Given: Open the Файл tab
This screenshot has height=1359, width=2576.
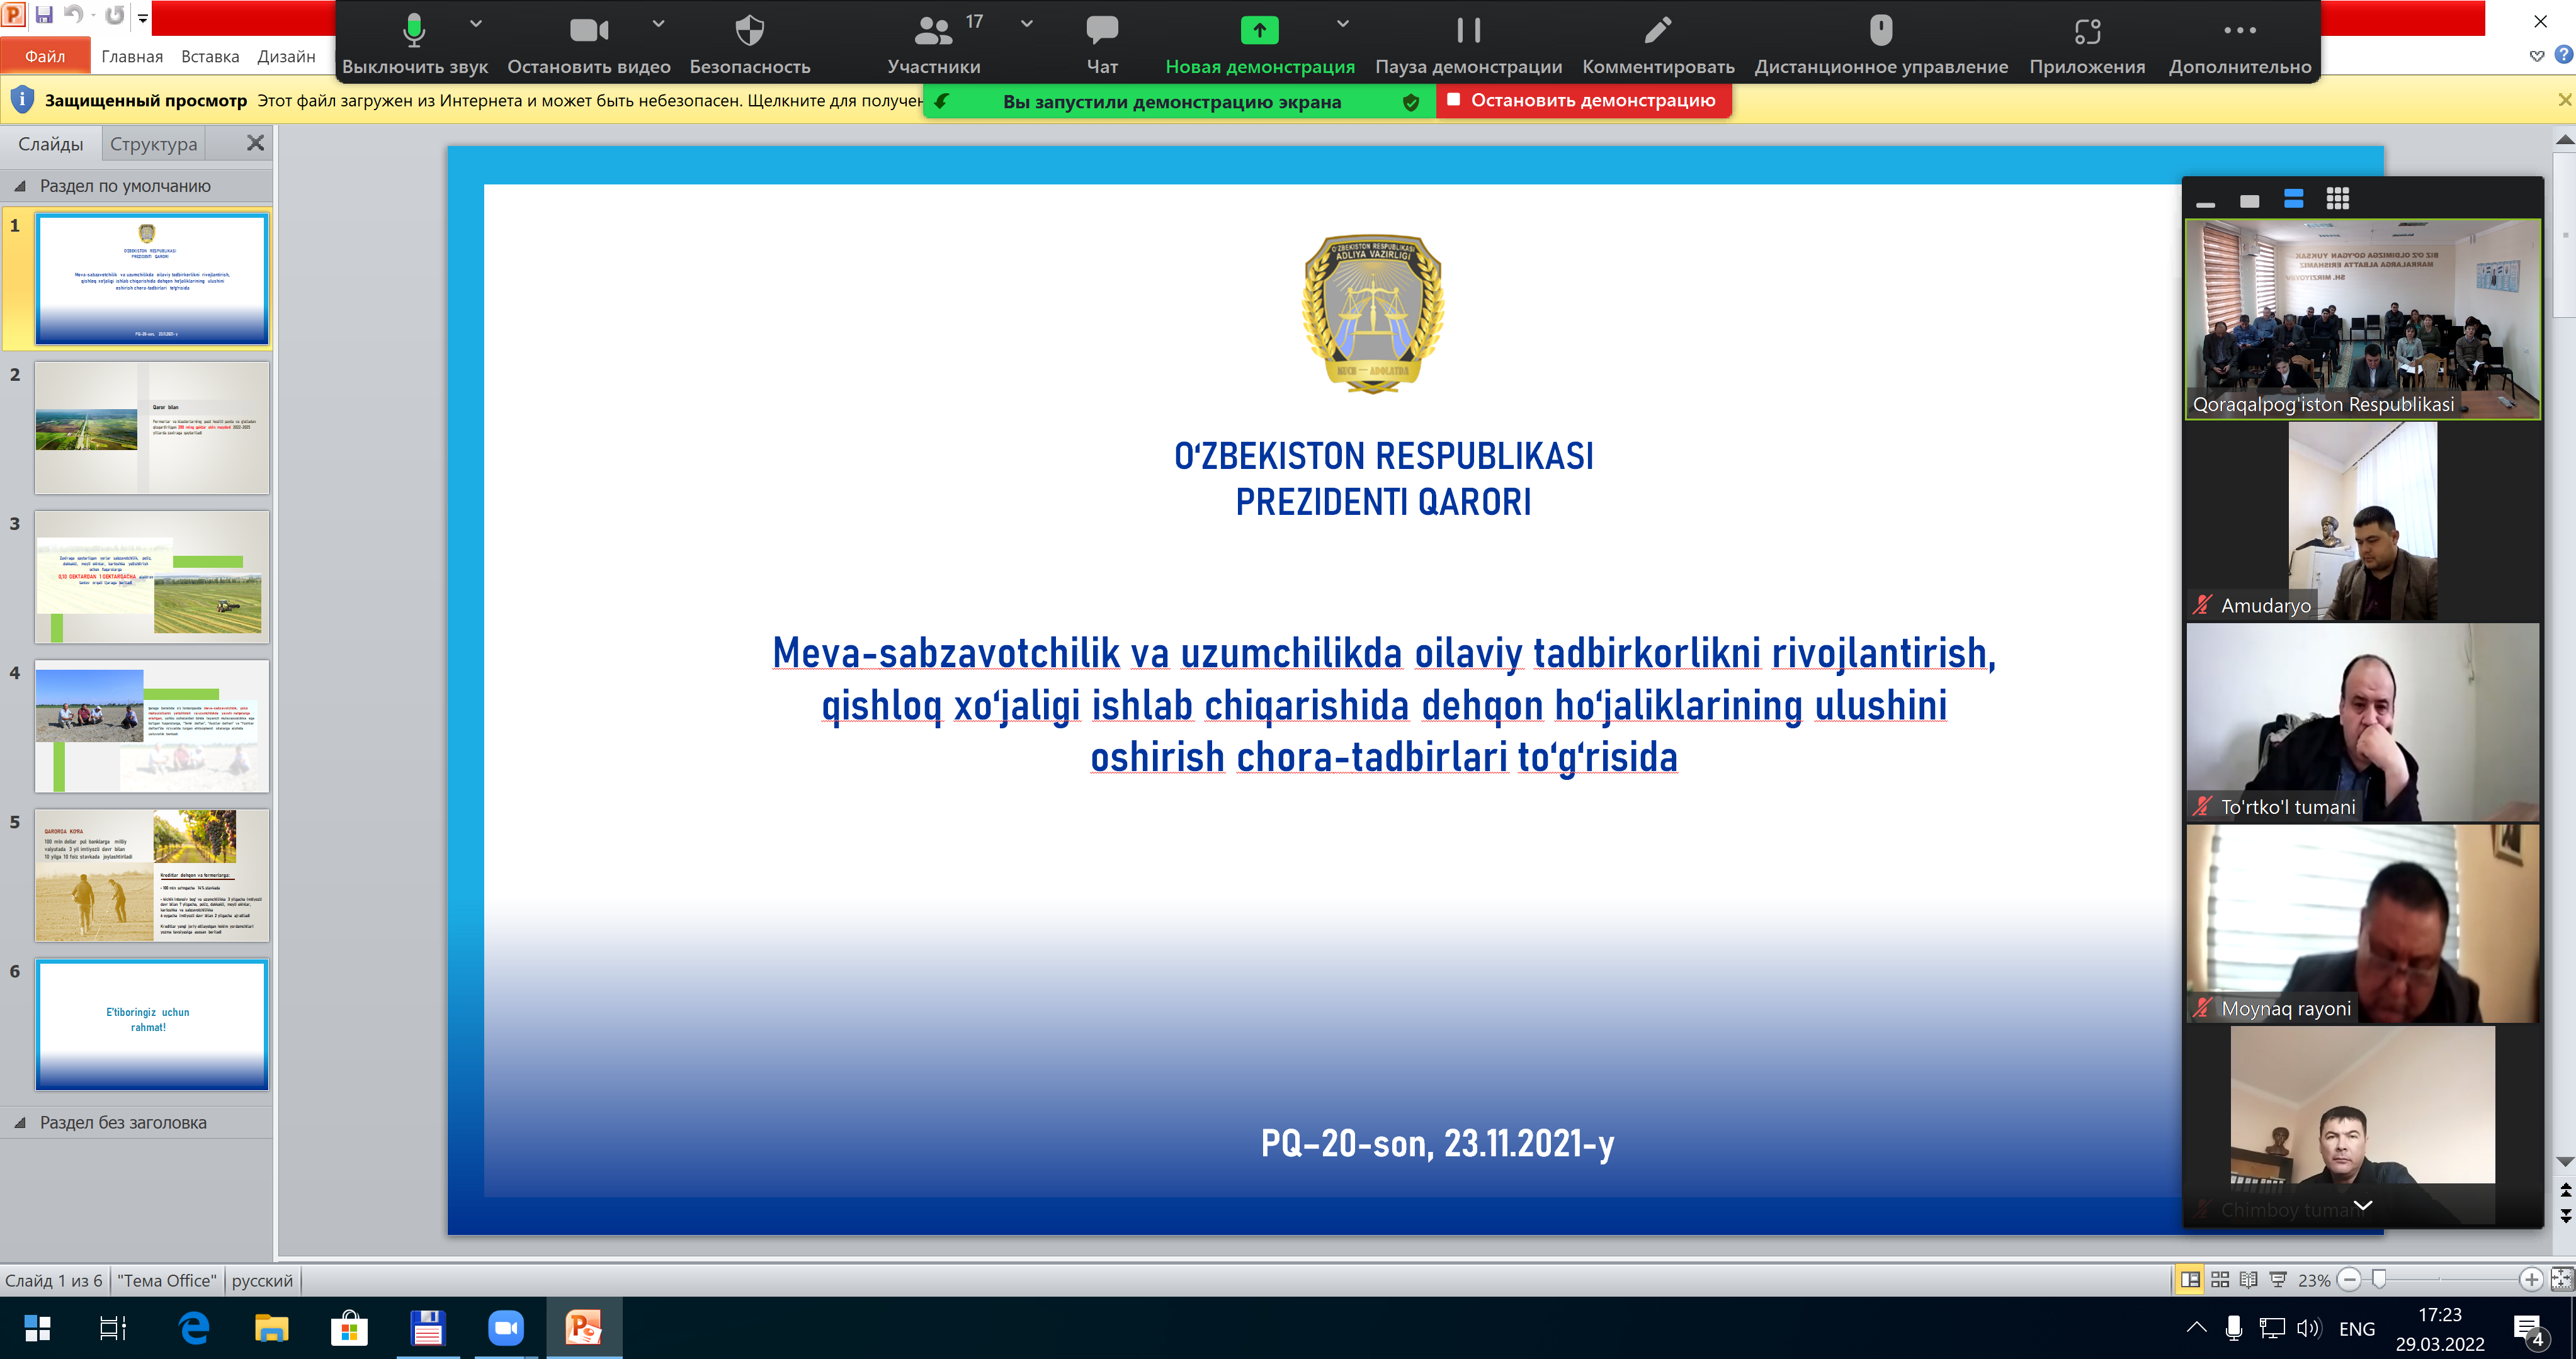Looking at the screenshot, I should (45, 56).
